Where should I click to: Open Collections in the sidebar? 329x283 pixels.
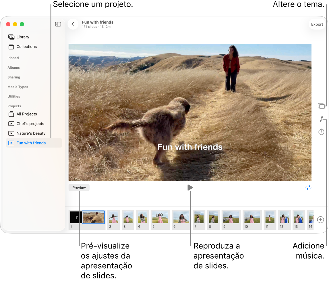[x=34, y=47]
